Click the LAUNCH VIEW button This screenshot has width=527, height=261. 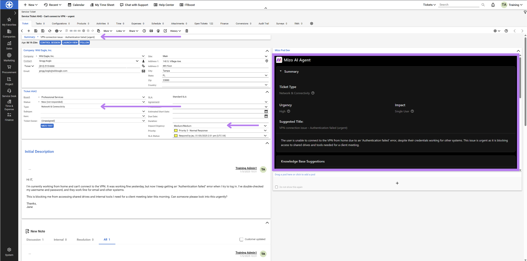[70, 43]
